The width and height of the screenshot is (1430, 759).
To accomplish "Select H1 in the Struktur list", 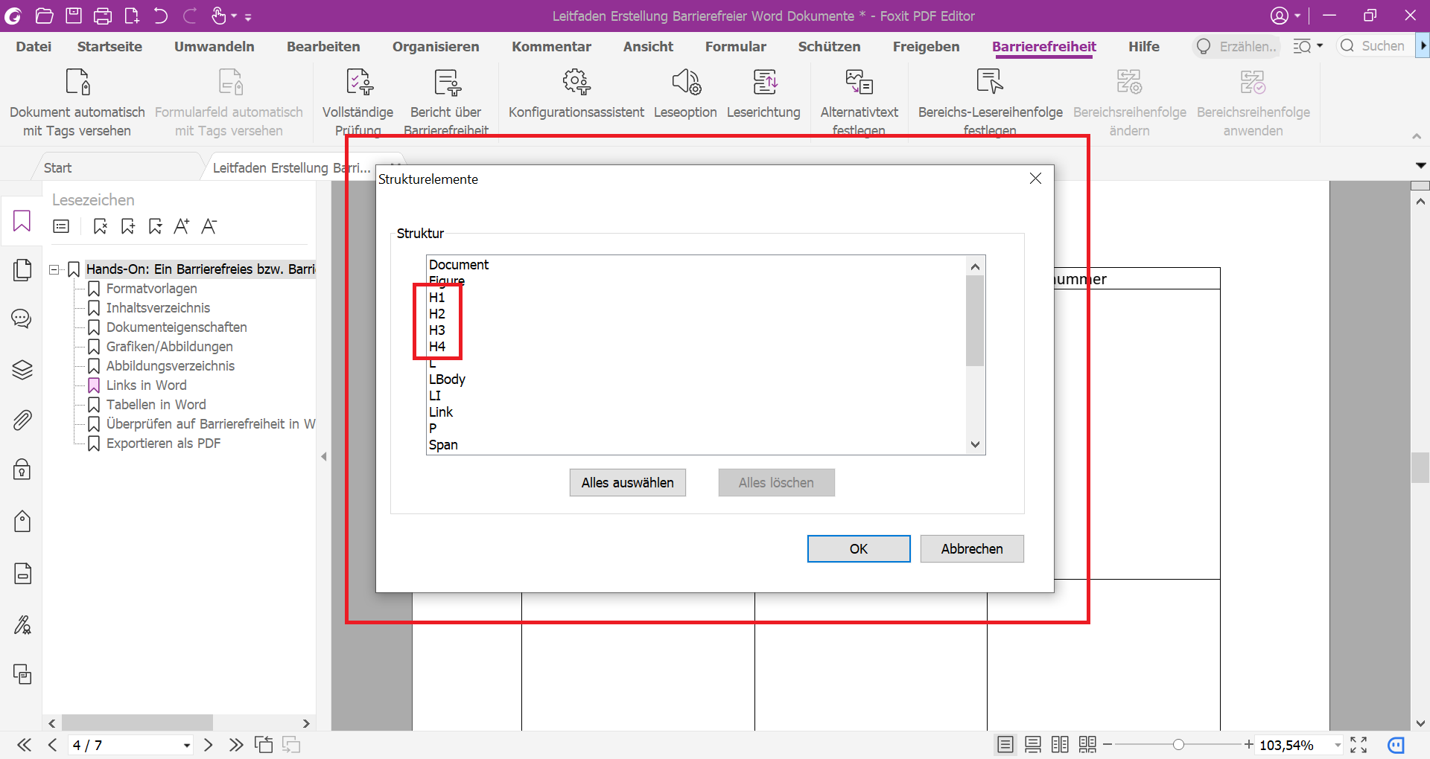I will click(x=437, y=298).
